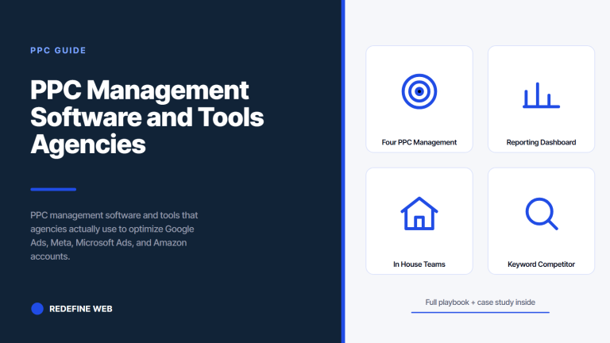Click the blue circle Redefine Web logo
The height and width of the screenshot is (343, 610).
coord(37,309)
